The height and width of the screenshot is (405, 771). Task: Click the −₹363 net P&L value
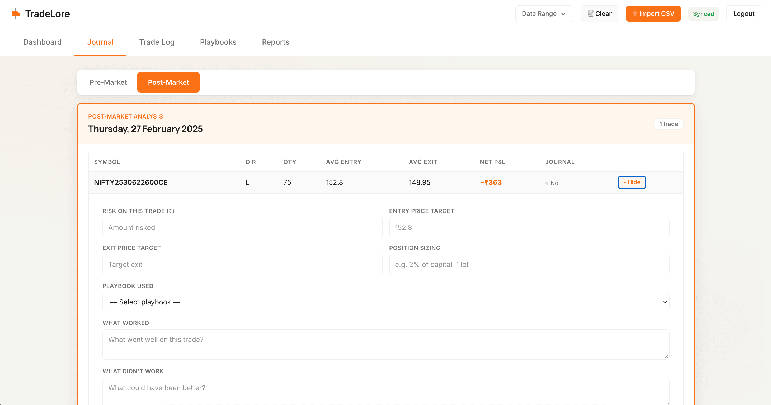pyautogui.click(x=491, y=182)
